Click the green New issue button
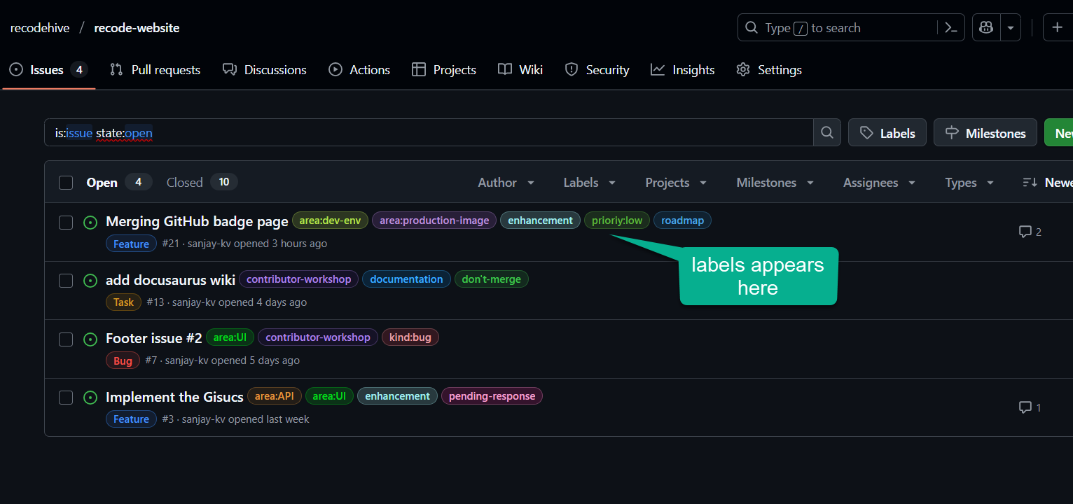The width and height of the screenshot is (1073, 504). 1058,133
